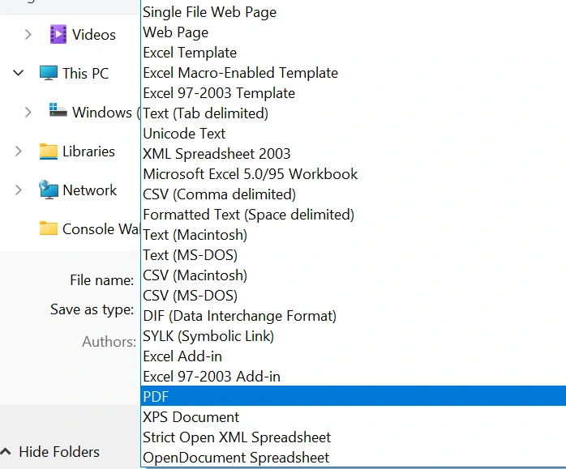
Task: Select the Videos folder icon
Action: tap(58, 34)
